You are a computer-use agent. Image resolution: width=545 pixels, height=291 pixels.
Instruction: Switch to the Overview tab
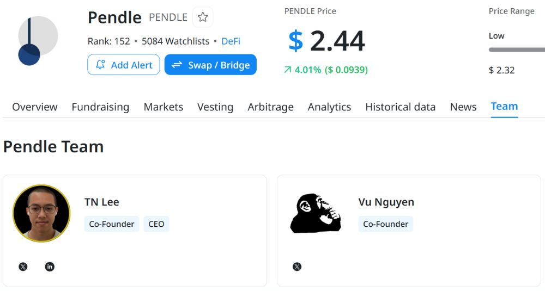(35, 107)
